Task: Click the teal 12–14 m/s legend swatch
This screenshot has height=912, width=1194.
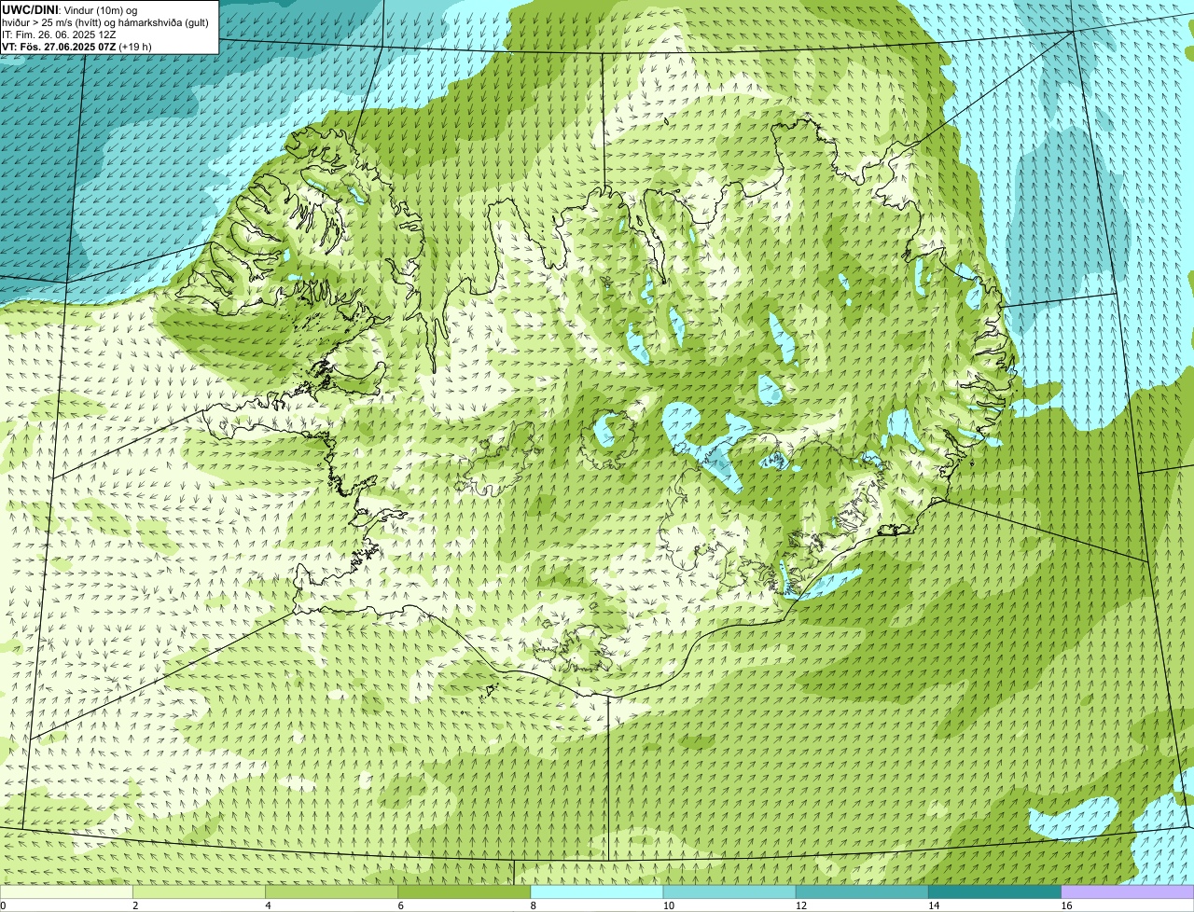Action: tap(862, 891)
